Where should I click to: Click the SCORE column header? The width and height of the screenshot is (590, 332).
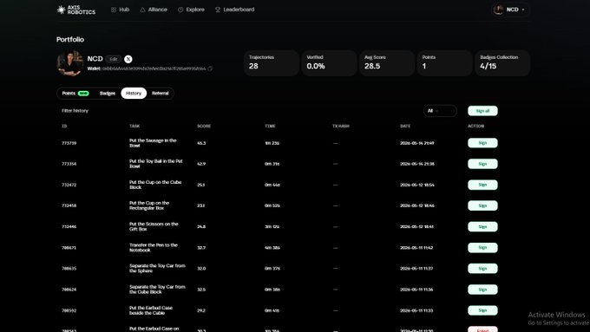(204, 126)
